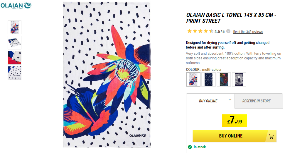Click the yellow Buy Online button

click(x=235, y=136)
